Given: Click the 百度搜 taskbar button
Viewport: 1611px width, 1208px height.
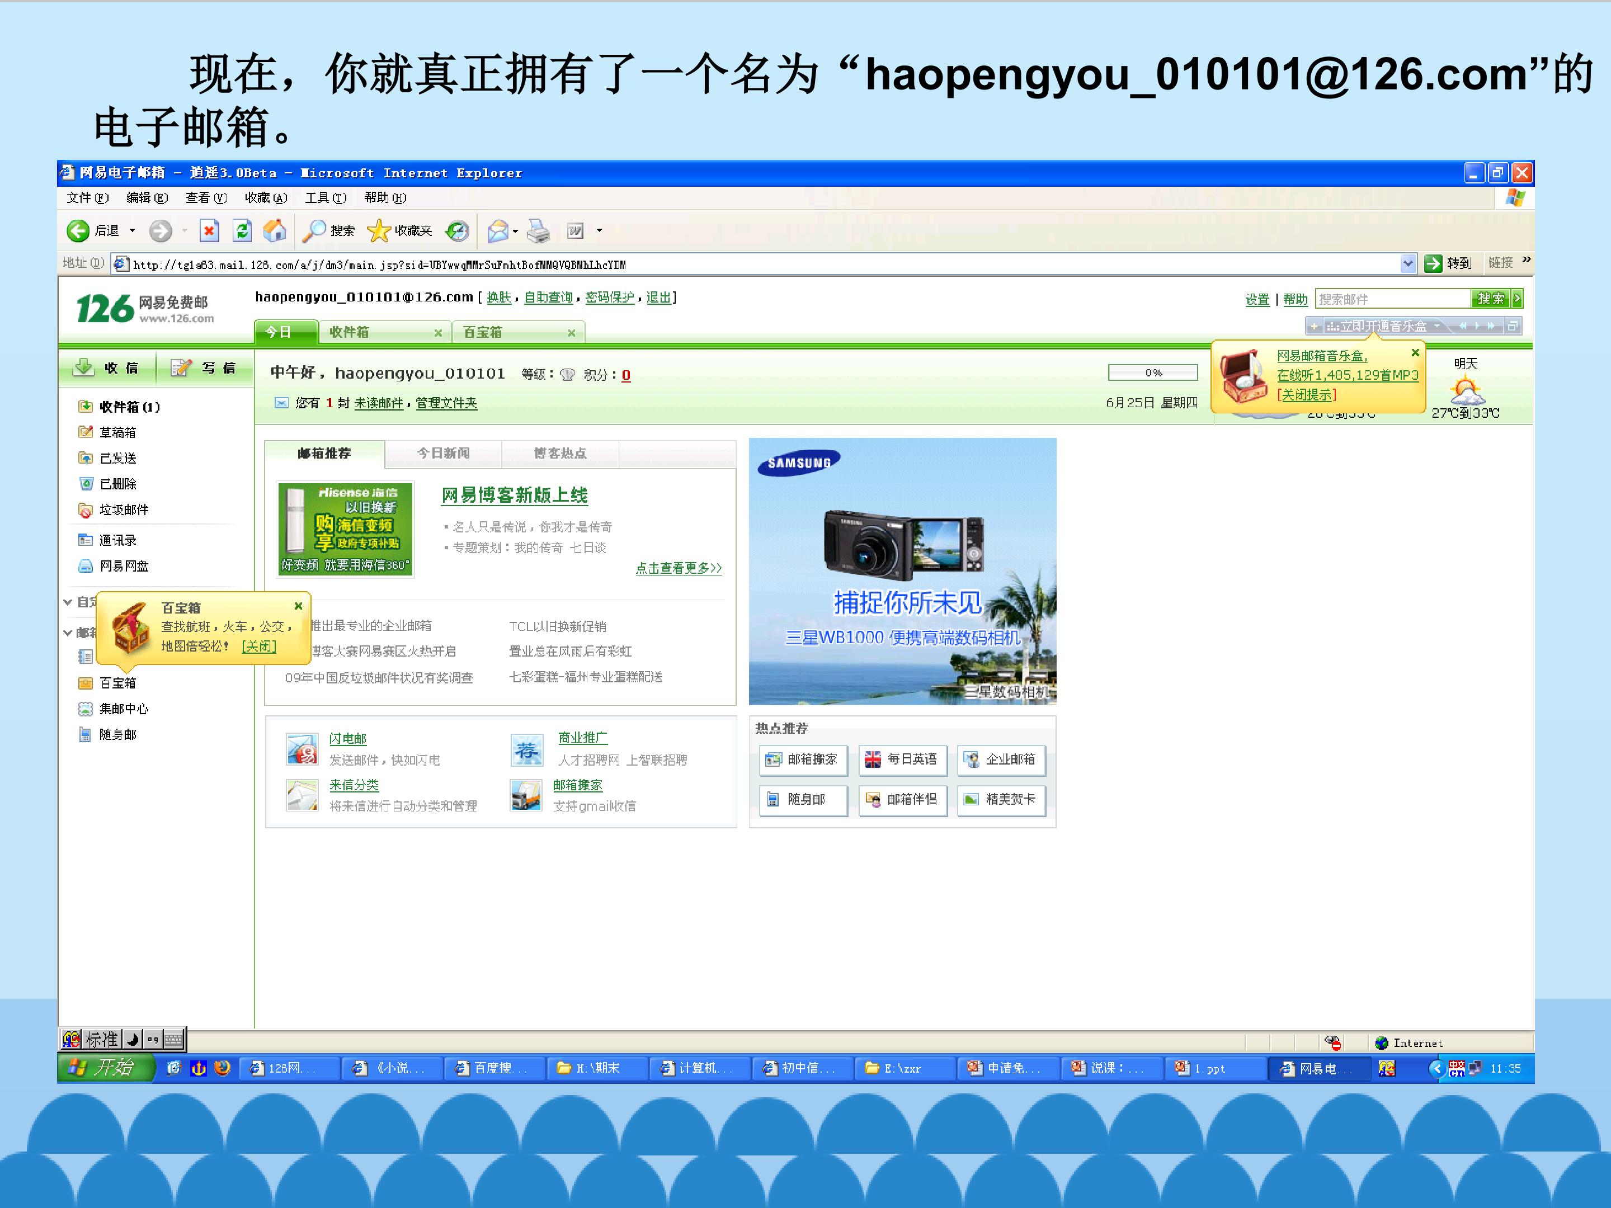Looking at the screenshot, I should 494,1068.
